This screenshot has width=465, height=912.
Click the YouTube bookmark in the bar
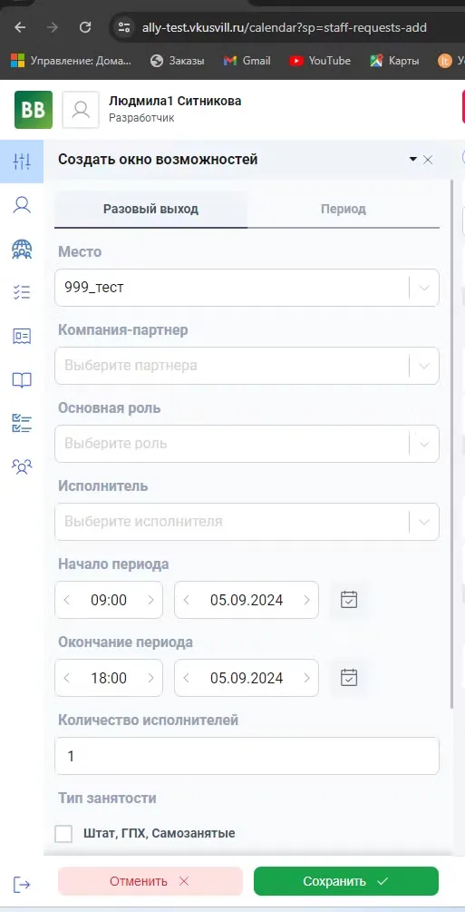point(320,61)
